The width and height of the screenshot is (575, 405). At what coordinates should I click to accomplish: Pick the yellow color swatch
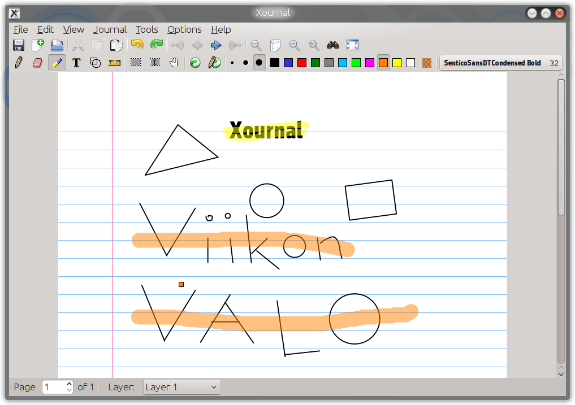tap(397, 63)
